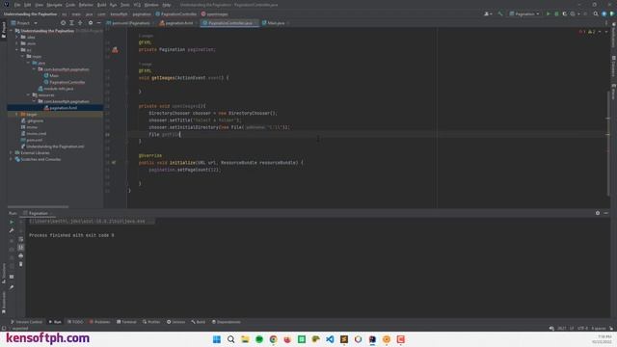Click the Run with Coverage icon

[x=565, y=13]
